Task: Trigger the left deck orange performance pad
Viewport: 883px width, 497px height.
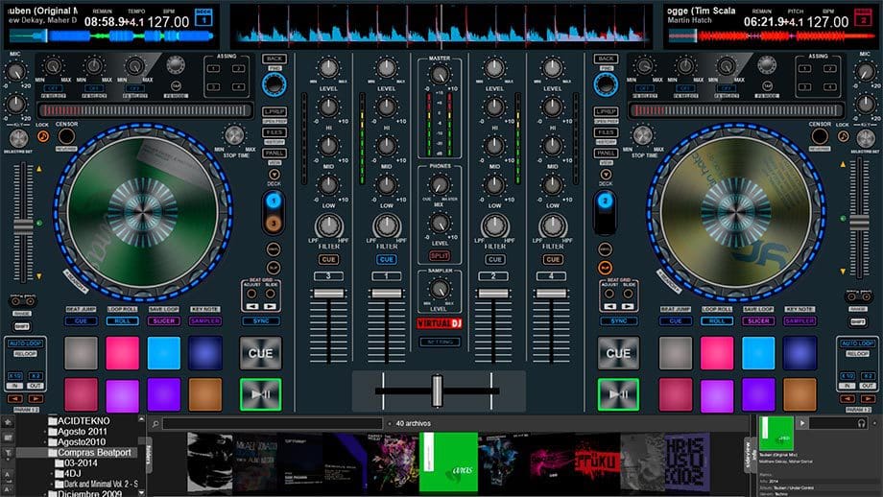Action: coord(205,394)
